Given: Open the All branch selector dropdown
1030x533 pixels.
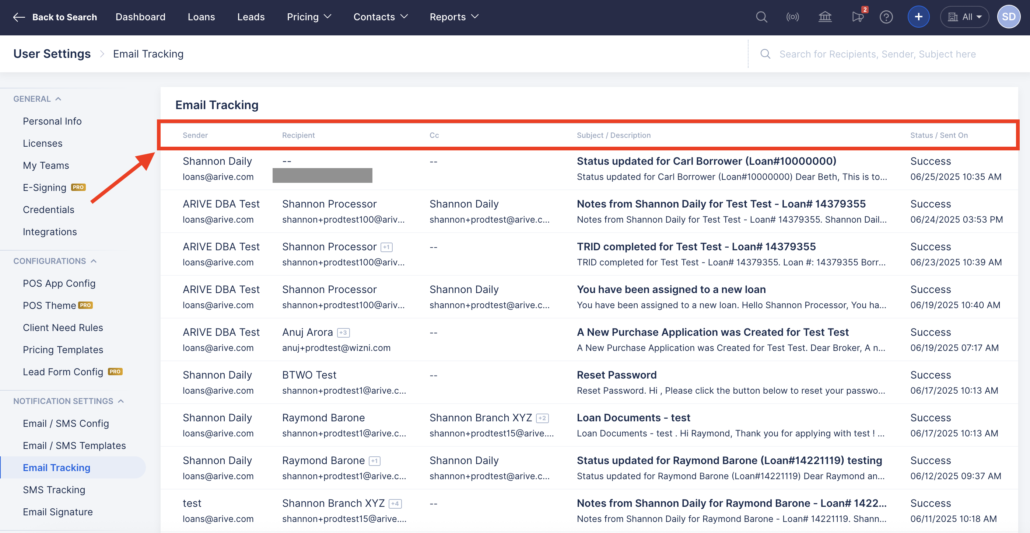Looking at the screenshot, I should (964, 17).
